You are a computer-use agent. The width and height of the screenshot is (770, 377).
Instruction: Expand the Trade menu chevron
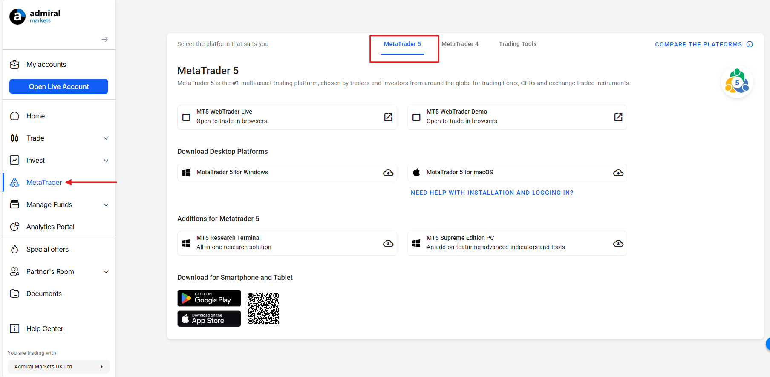click(x=106, y=138)
